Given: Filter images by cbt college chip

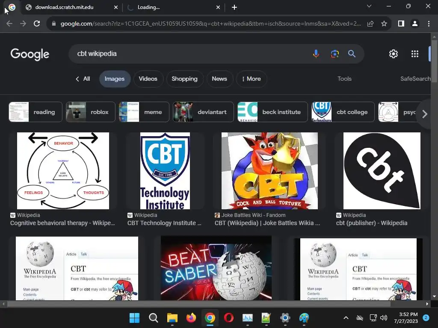Looking at the screenshot, I should pyautogui.click(x=343, y=112).
